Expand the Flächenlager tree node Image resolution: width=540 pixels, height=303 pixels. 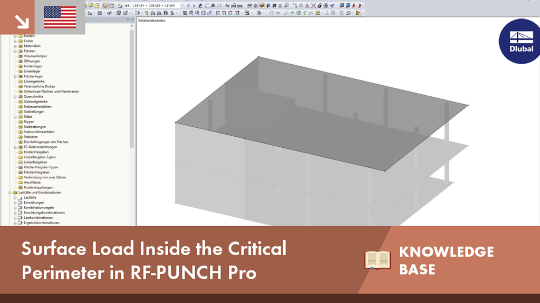[x=15, y=76]
